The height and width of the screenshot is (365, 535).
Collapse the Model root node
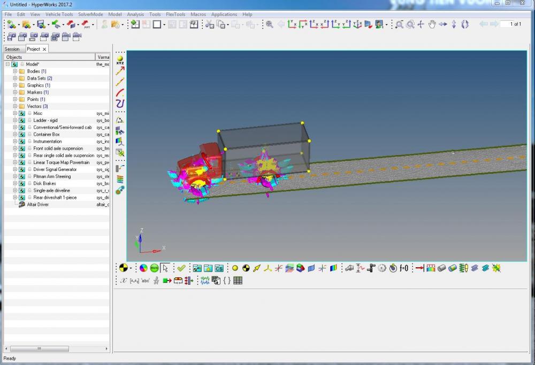coord(7,64)
